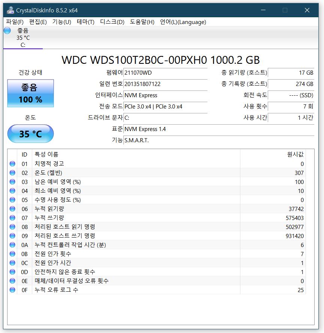Click status orb for row 09 호스트 쓰기 명령
This screenshot has height=333, width=324.
tap(12, 236)
